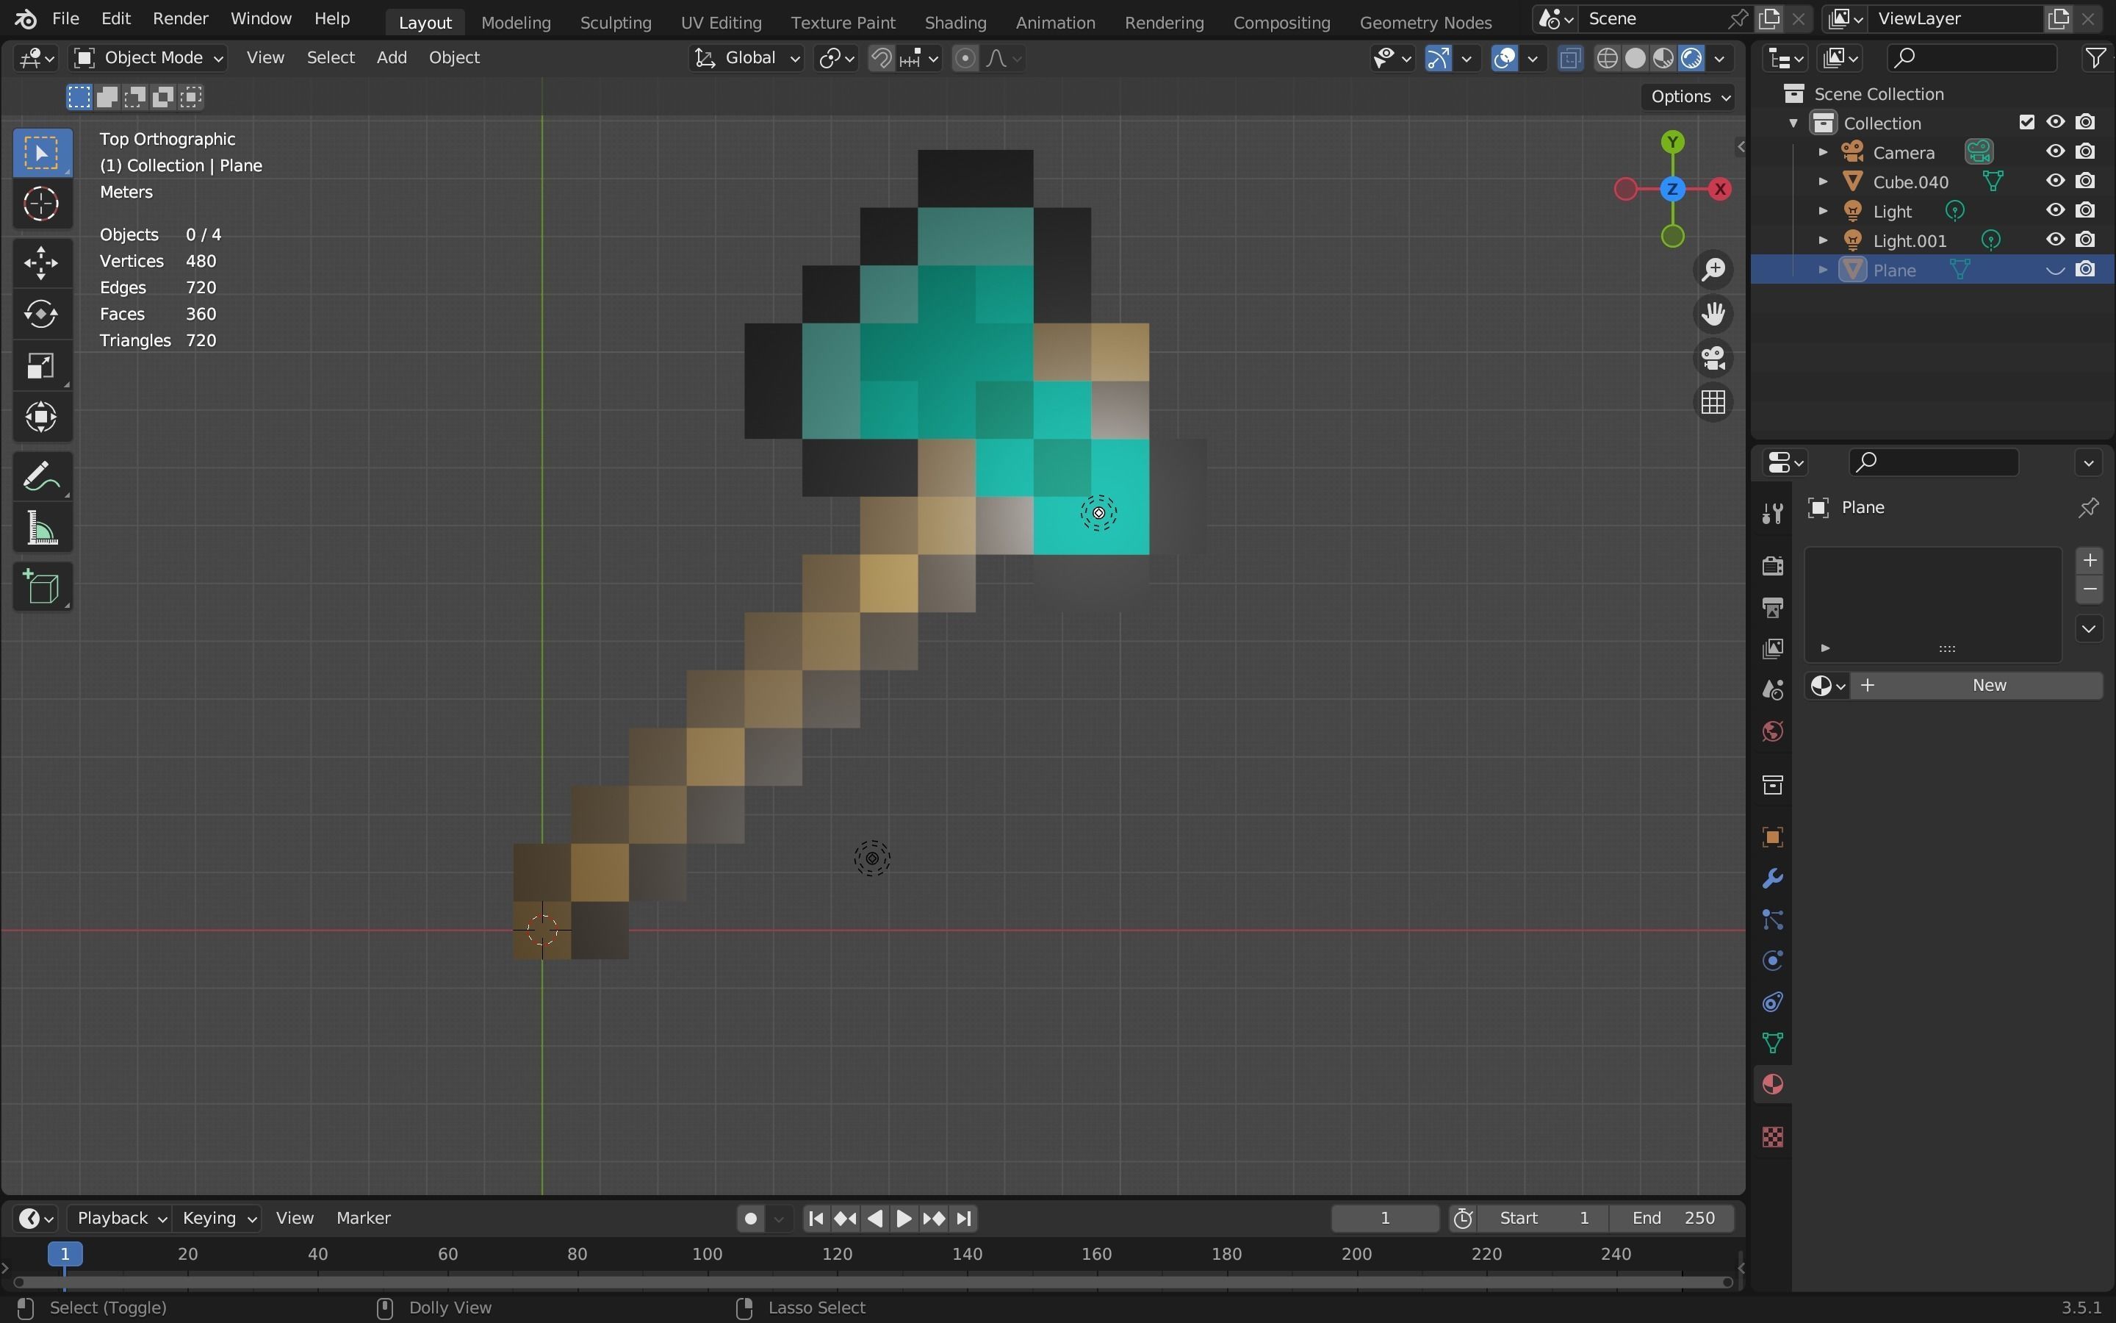Click the End frame 250 field
This screenshot has width=2116, height=1323.
pos(1673,1218)
